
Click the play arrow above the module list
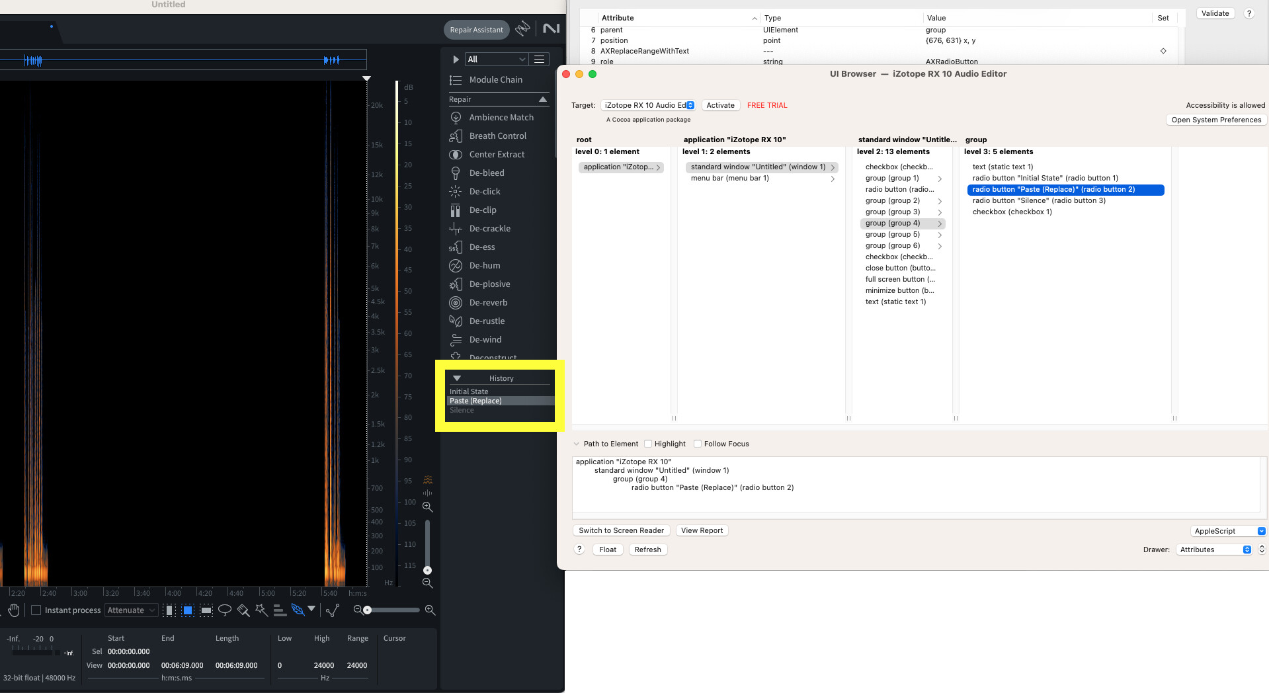(x=456, y=60)
